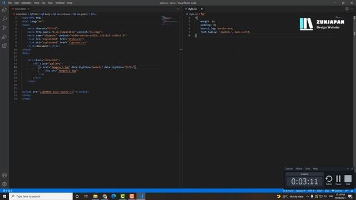
Task: Open the Selection menu
Action: [26, 3]
